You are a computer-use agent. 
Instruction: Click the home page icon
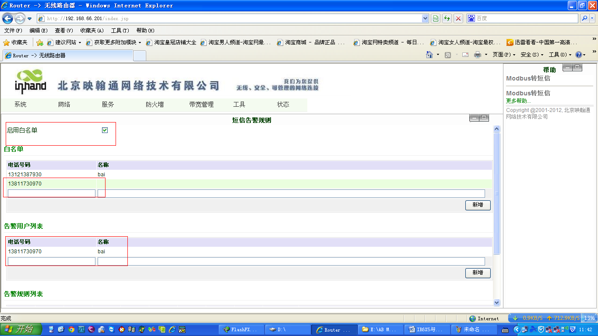click(x=430, y=55)
